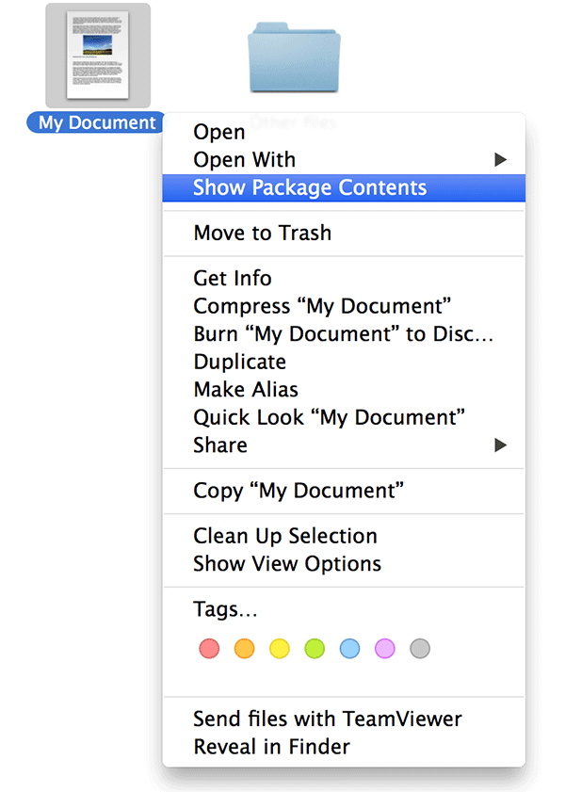Select the gray tag circle
Screen dimensions: 565x792
pyautogui.click(x=420, y=648)
